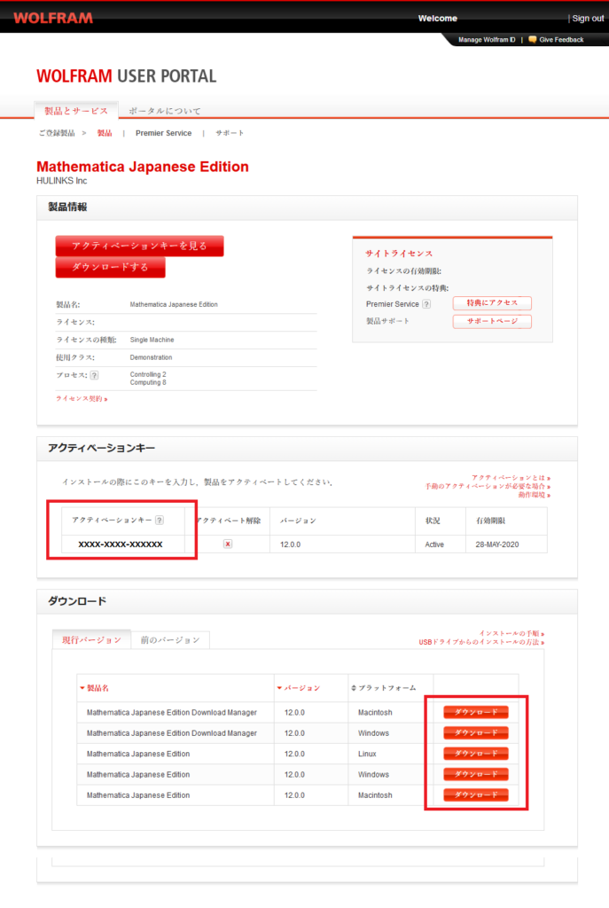The image size is (609, 908).
Task: Open the ポータルについて tab
Action: [x=164, y=111]
